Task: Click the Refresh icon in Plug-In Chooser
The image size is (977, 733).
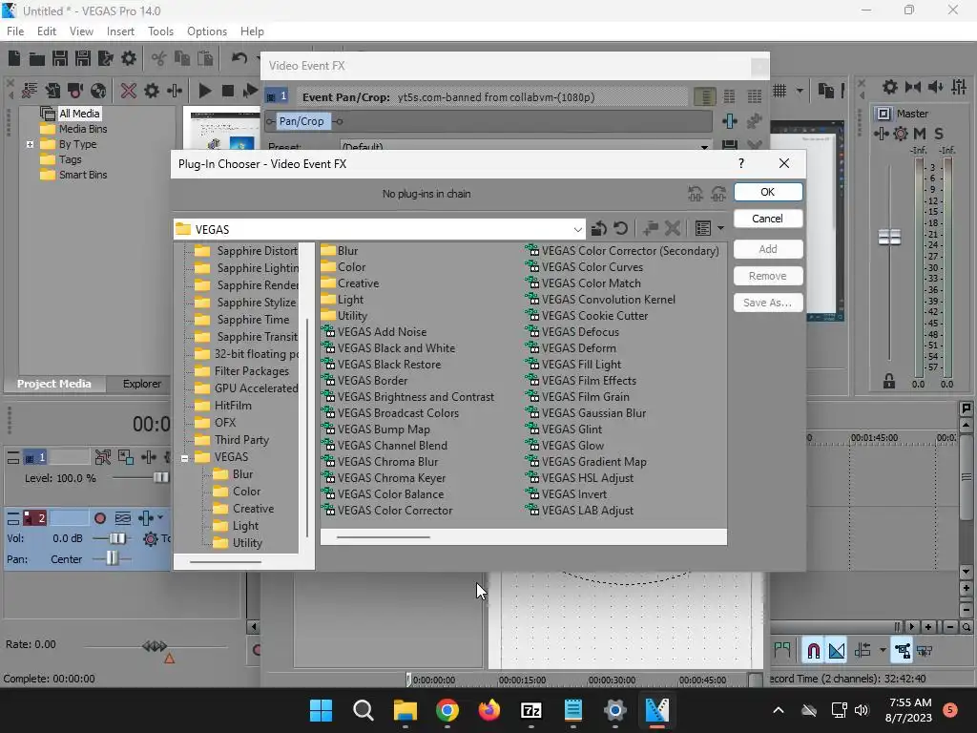Action: 620,229
